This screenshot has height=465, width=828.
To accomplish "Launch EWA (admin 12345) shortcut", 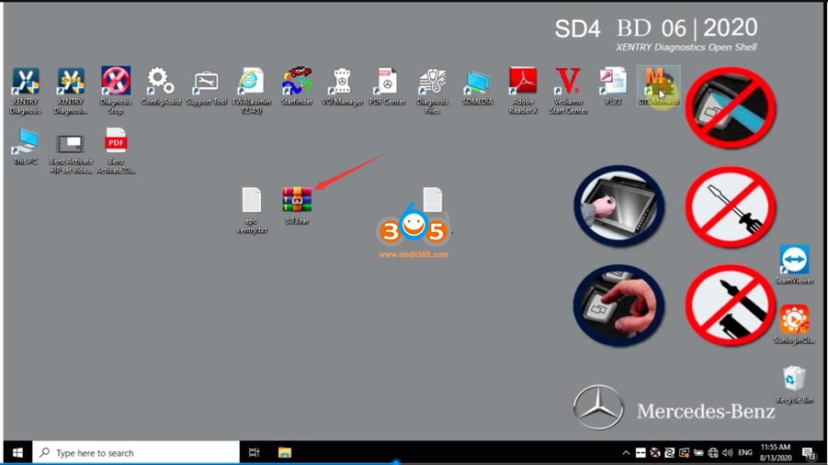I will click(252, 91).
